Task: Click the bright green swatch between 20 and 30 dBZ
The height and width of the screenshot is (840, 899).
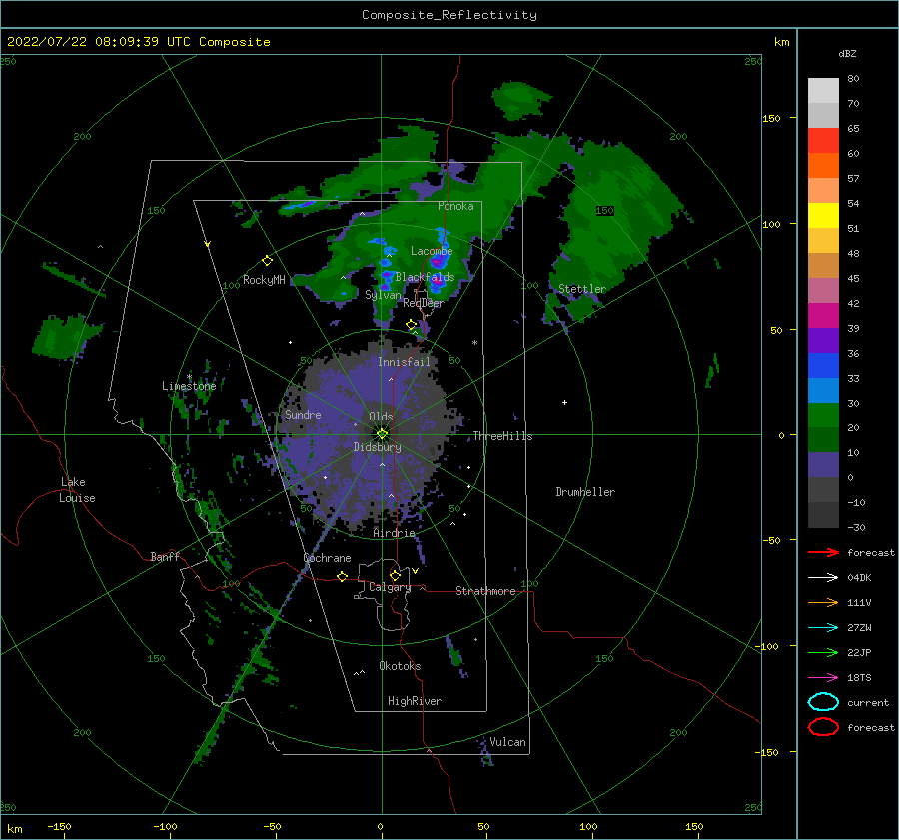Action: (823, 415)
